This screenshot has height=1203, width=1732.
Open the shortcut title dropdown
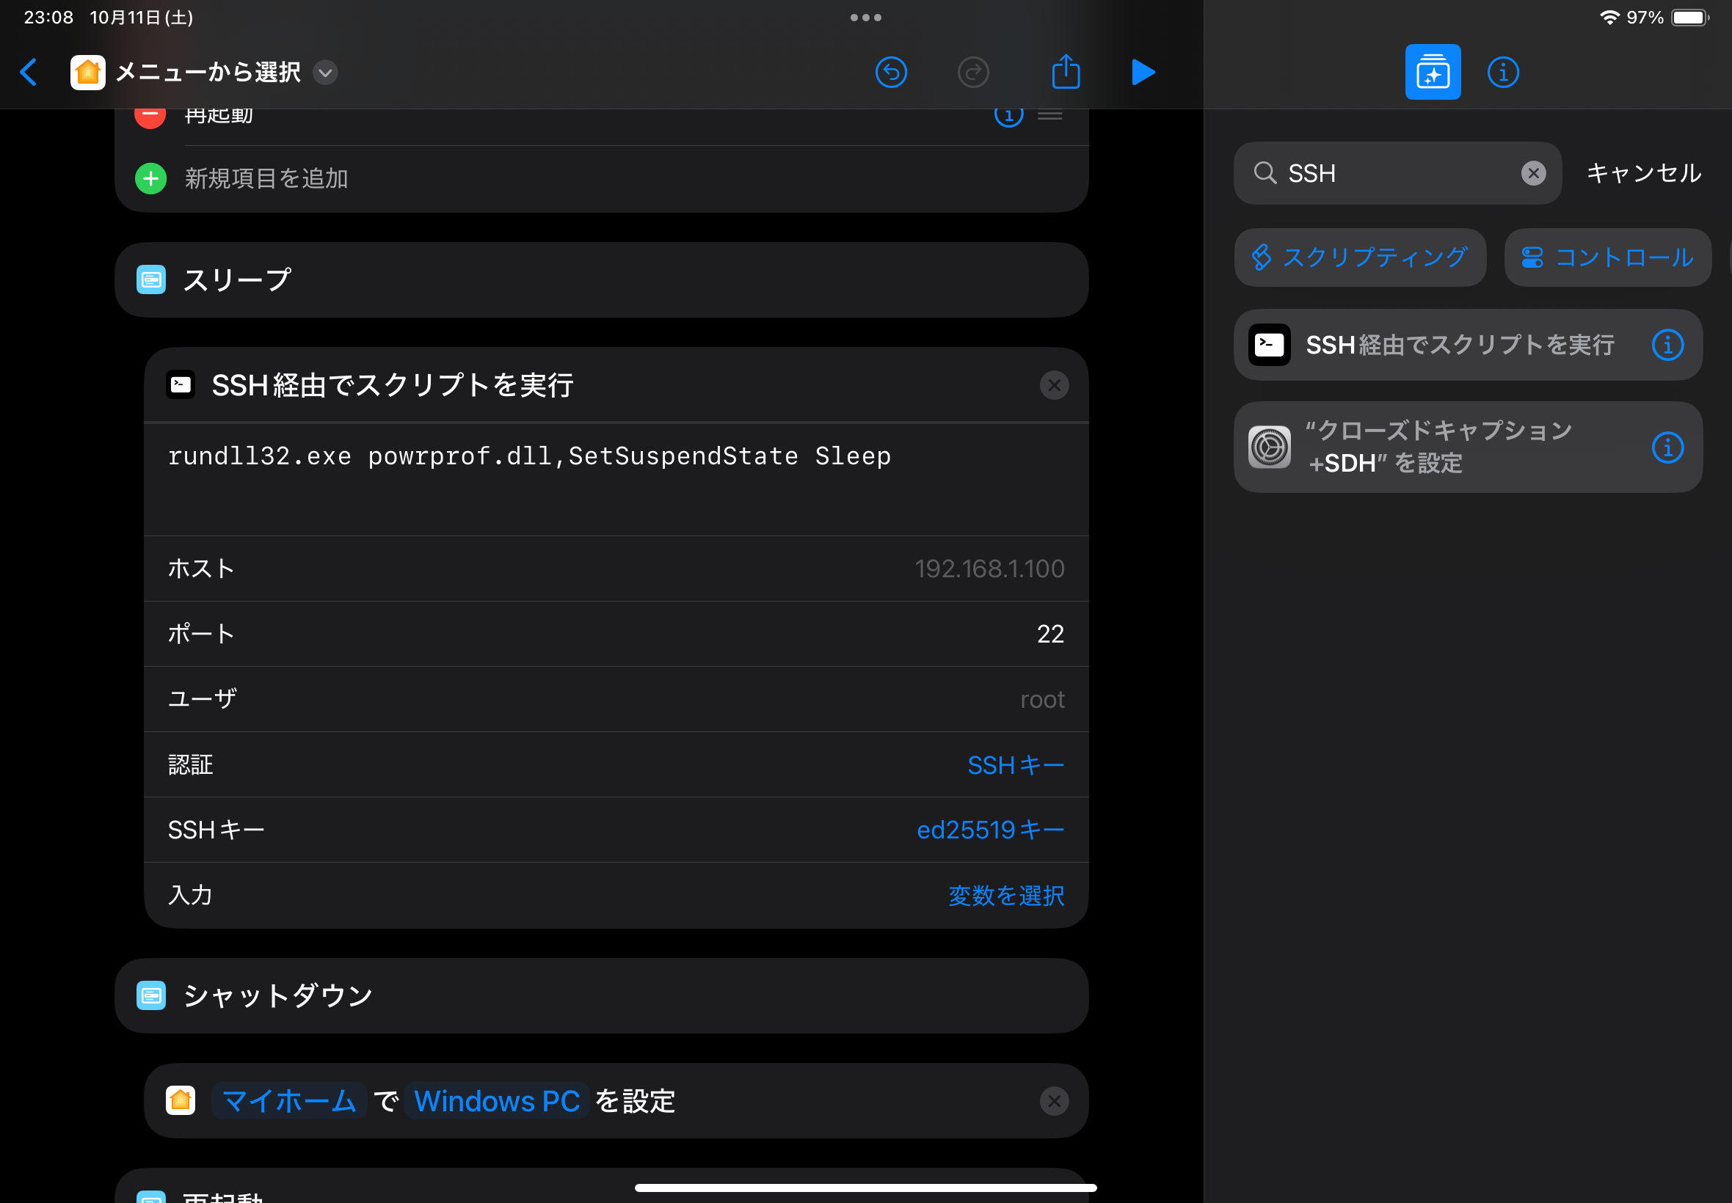(x=326, y=73)
